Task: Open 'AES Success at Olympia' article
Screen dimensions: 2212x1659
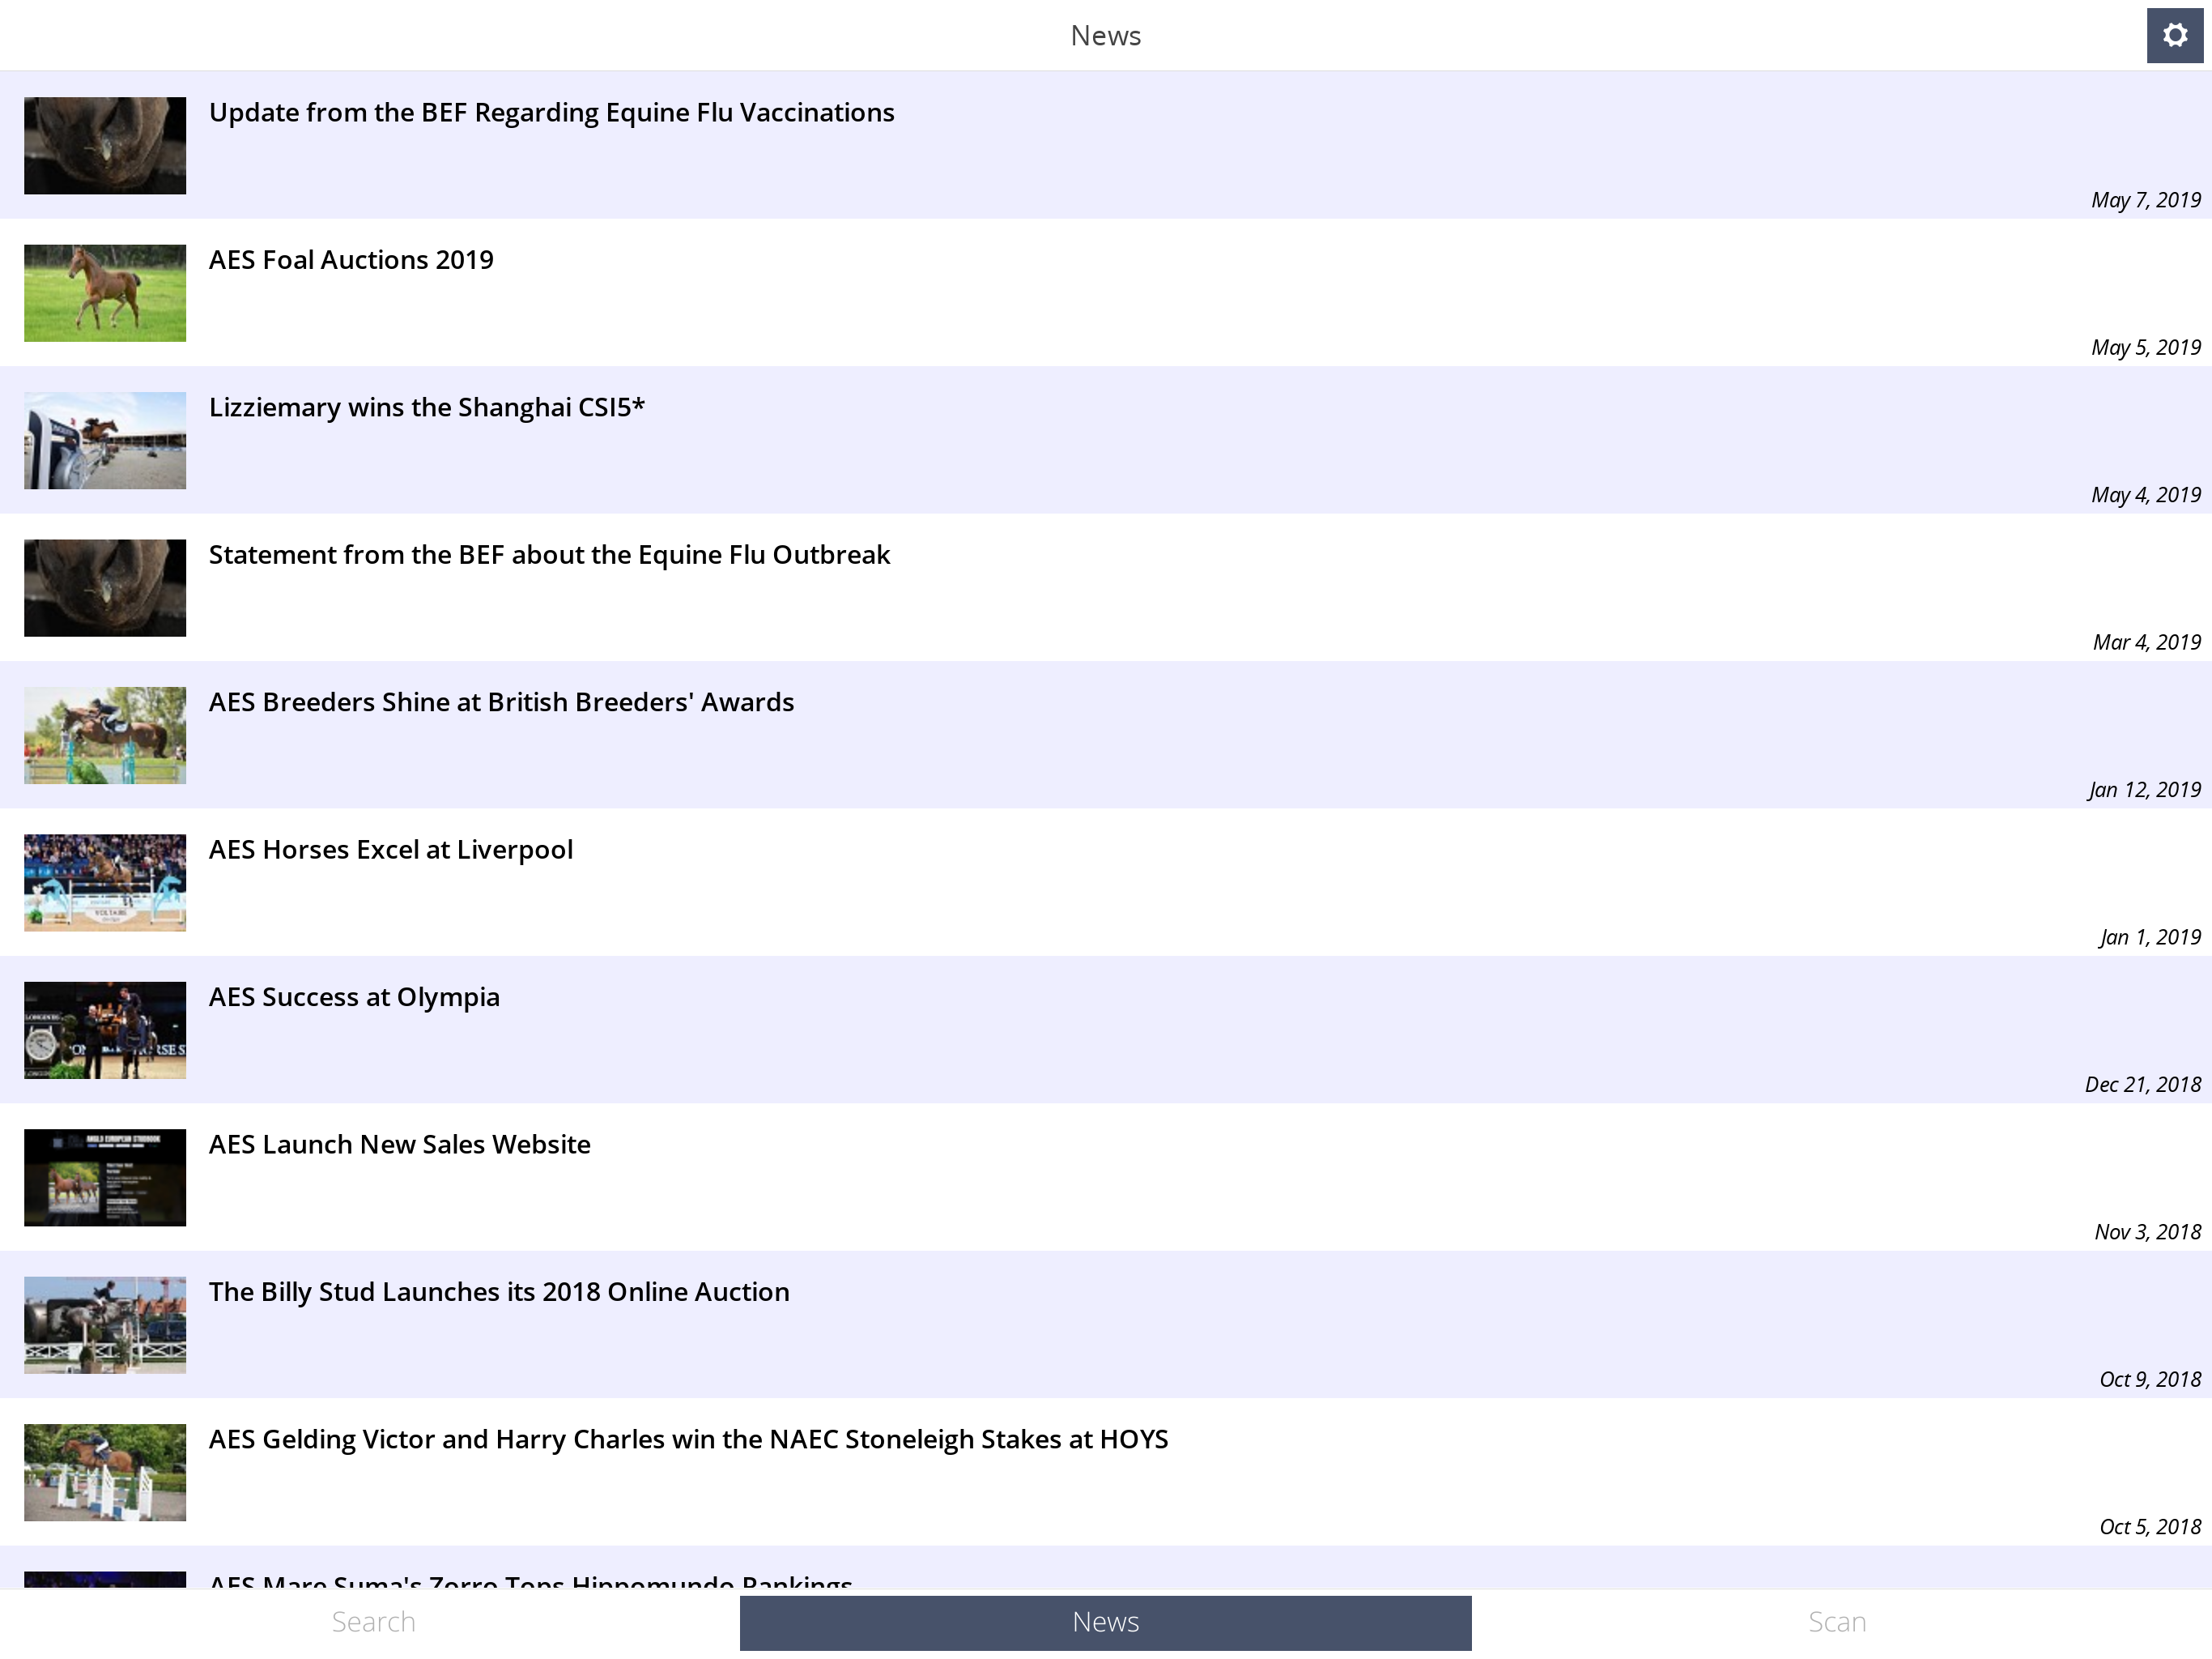Action: tap(1106, 1030)
